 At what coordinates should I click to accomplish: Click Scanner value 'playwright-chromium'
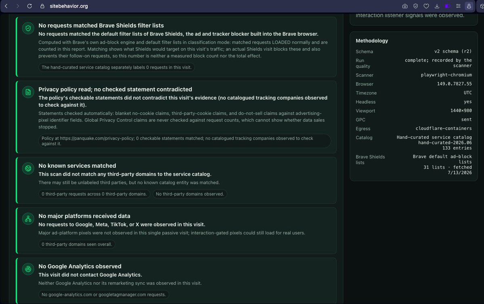pyautogui.click(x=446, y=75)
